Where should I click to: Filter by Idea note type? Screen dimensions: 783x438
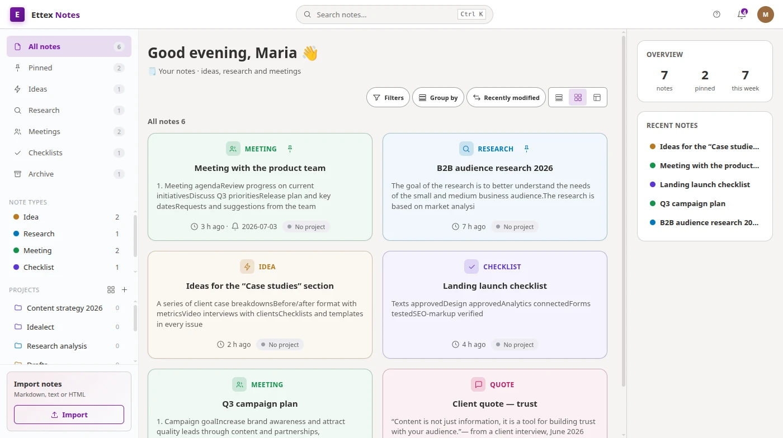(x=66, y=217)
